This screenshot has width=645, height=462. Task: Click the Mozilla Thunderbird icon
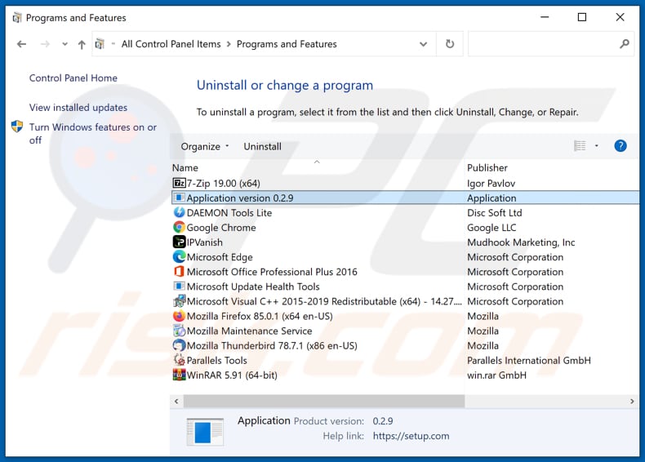point(179,345)
